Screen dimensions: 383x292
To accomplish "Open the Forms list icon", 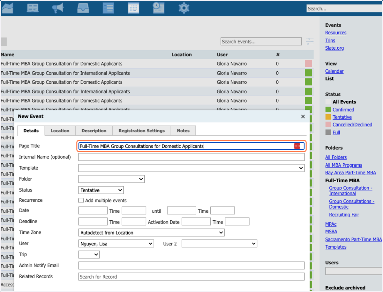I will [108, 8].
